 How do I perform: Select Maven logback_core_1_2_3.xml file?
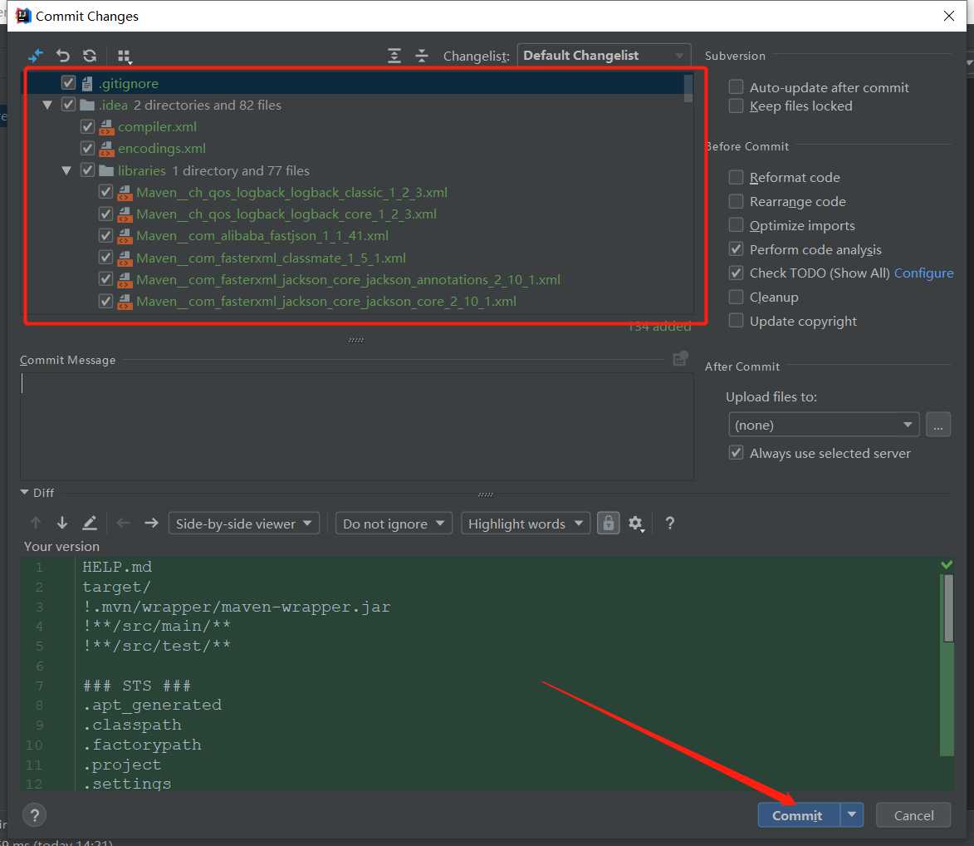click(286, 214)
